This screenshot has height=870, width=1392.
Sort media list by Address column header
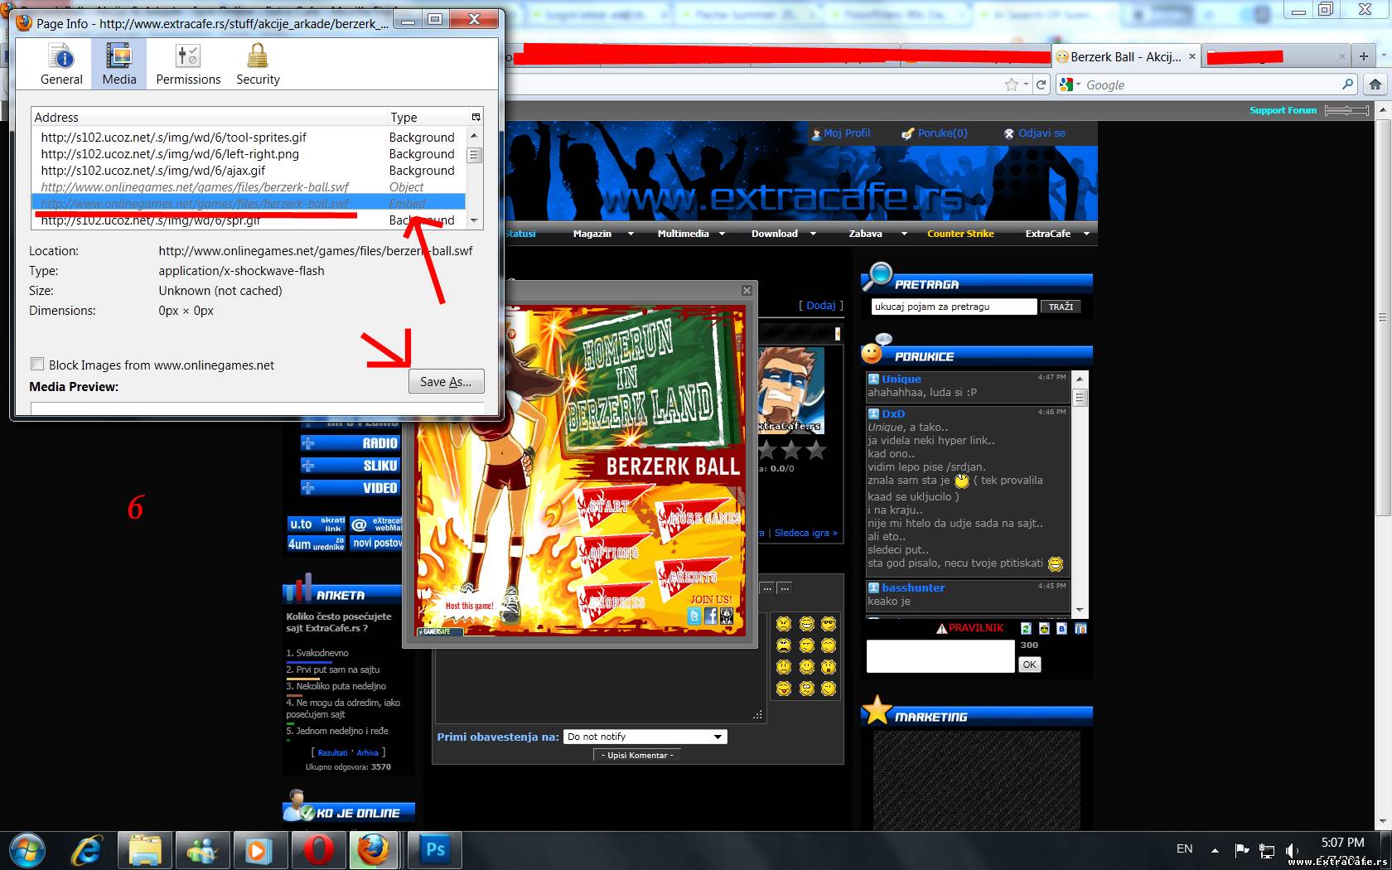(207, 117)
